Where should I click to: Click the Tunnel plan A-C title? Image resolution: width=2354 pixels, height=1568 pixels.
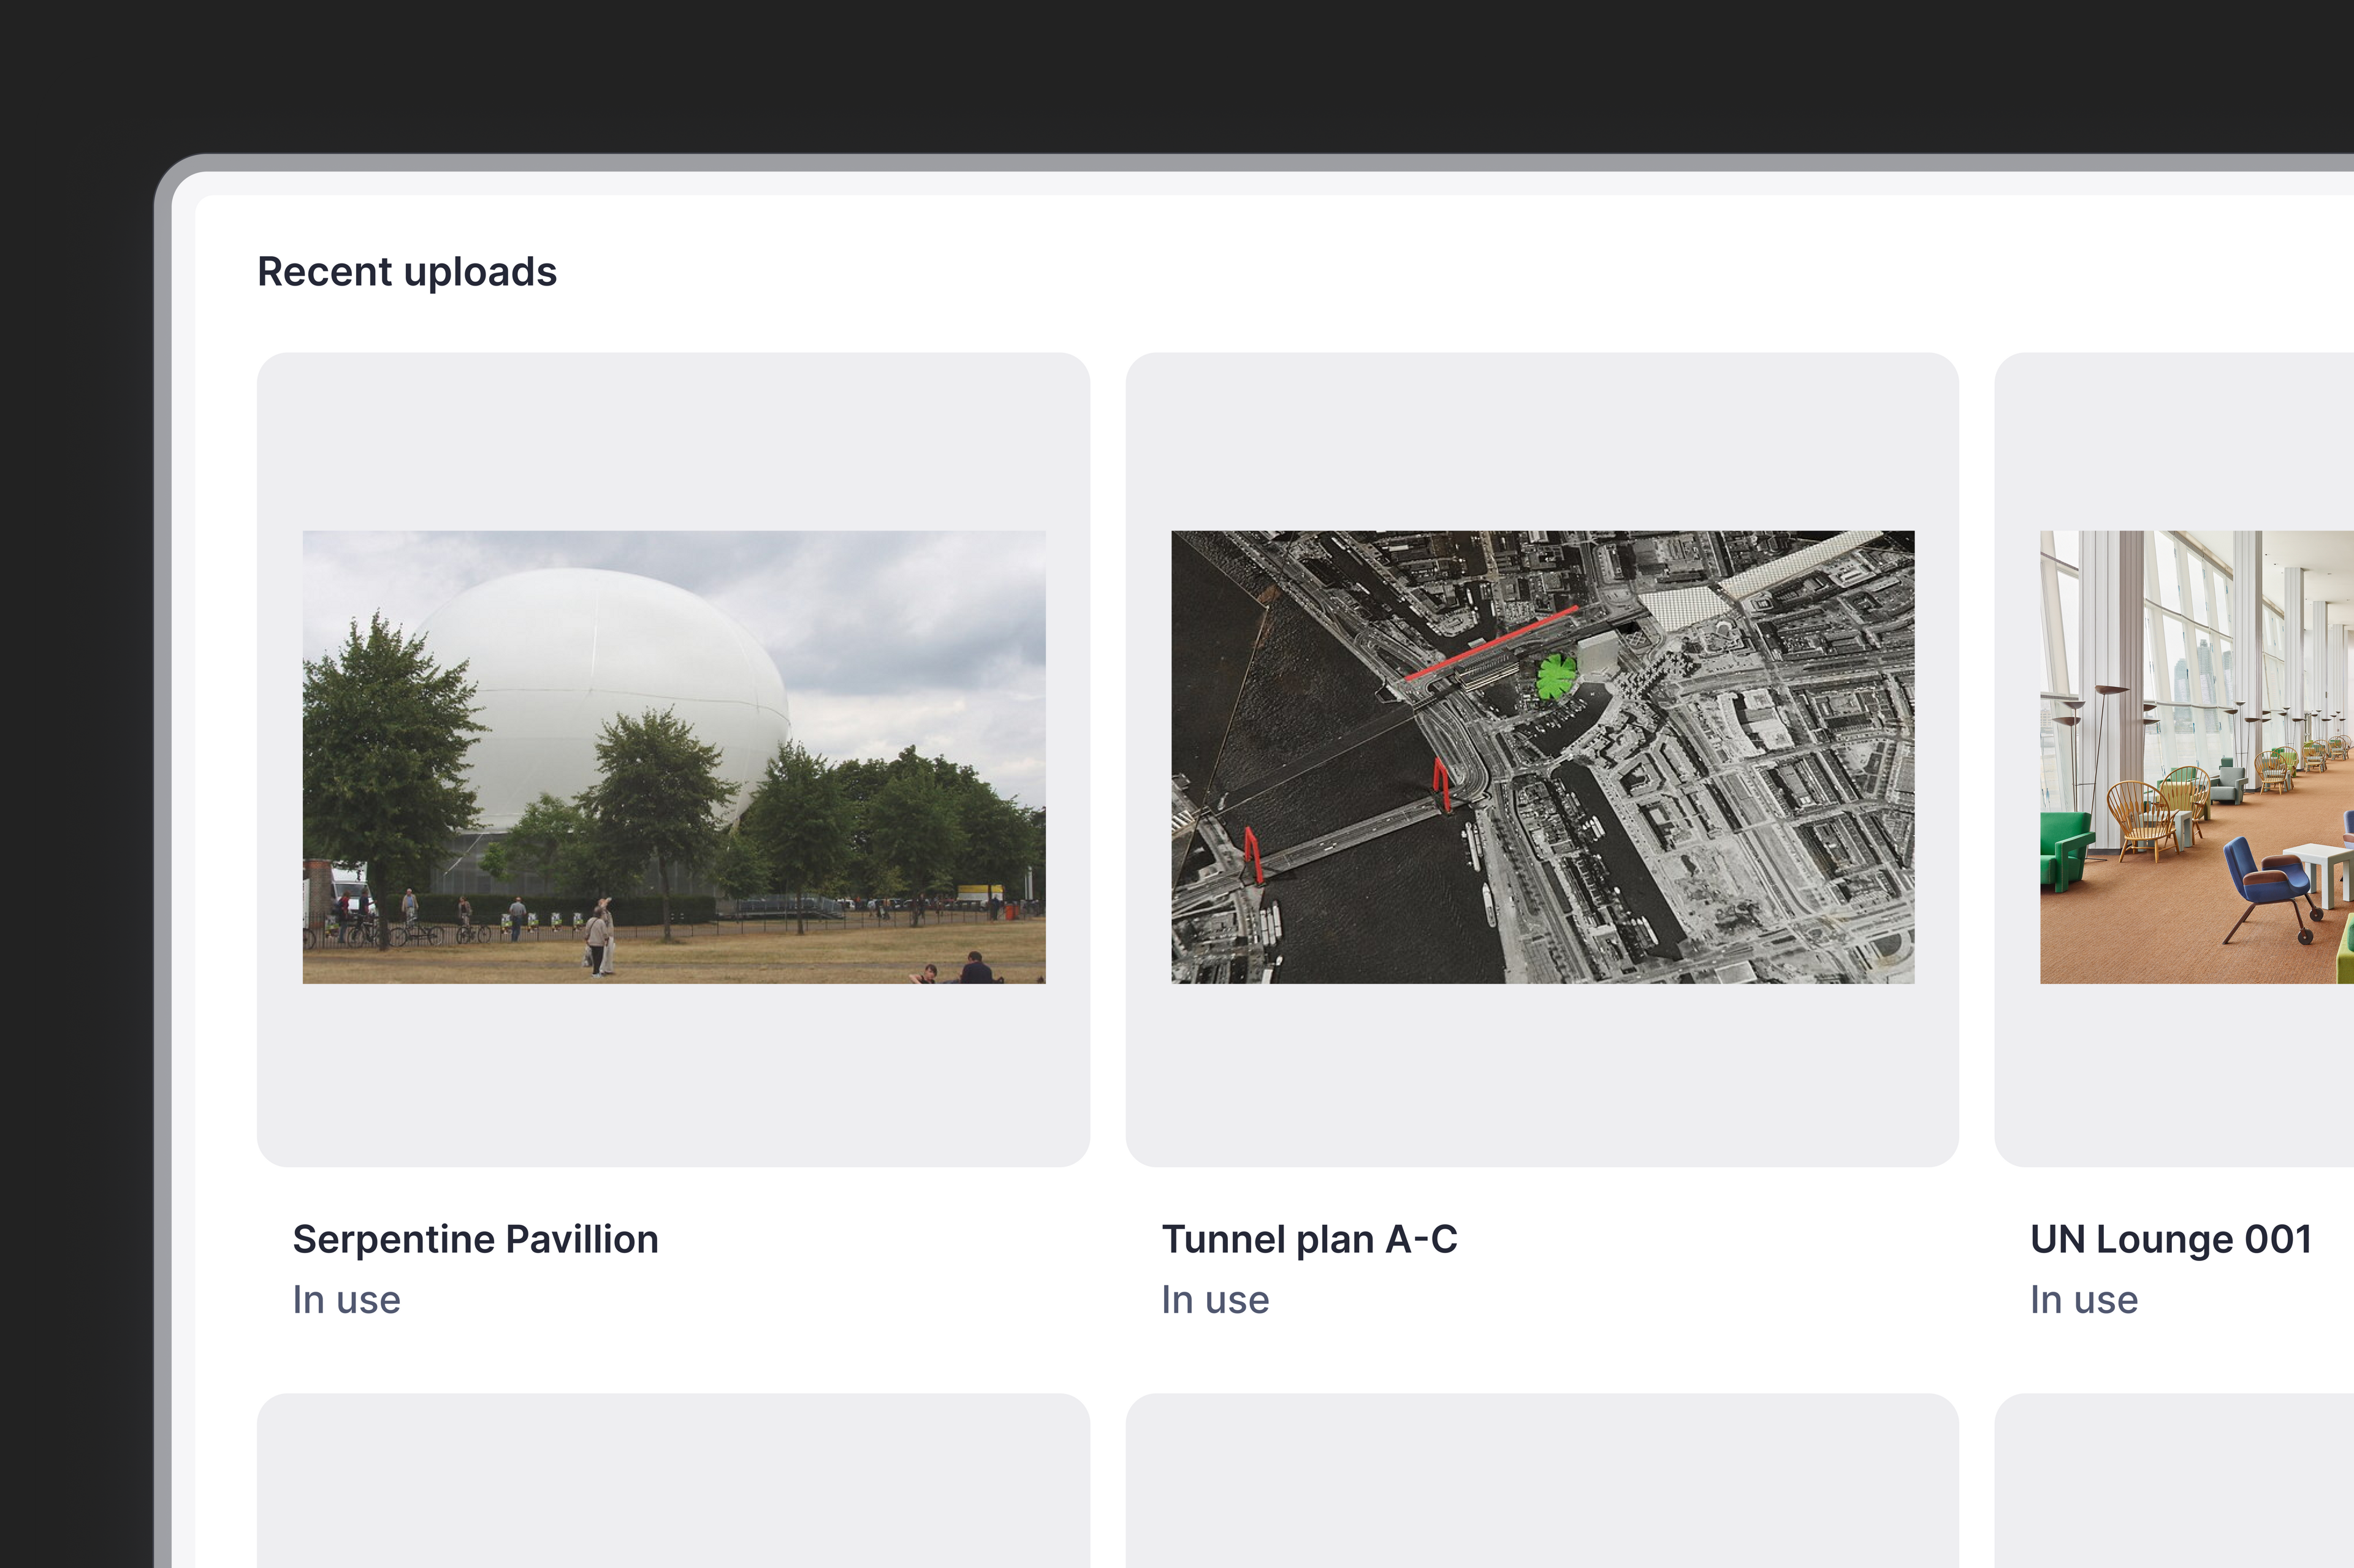1309,1240
